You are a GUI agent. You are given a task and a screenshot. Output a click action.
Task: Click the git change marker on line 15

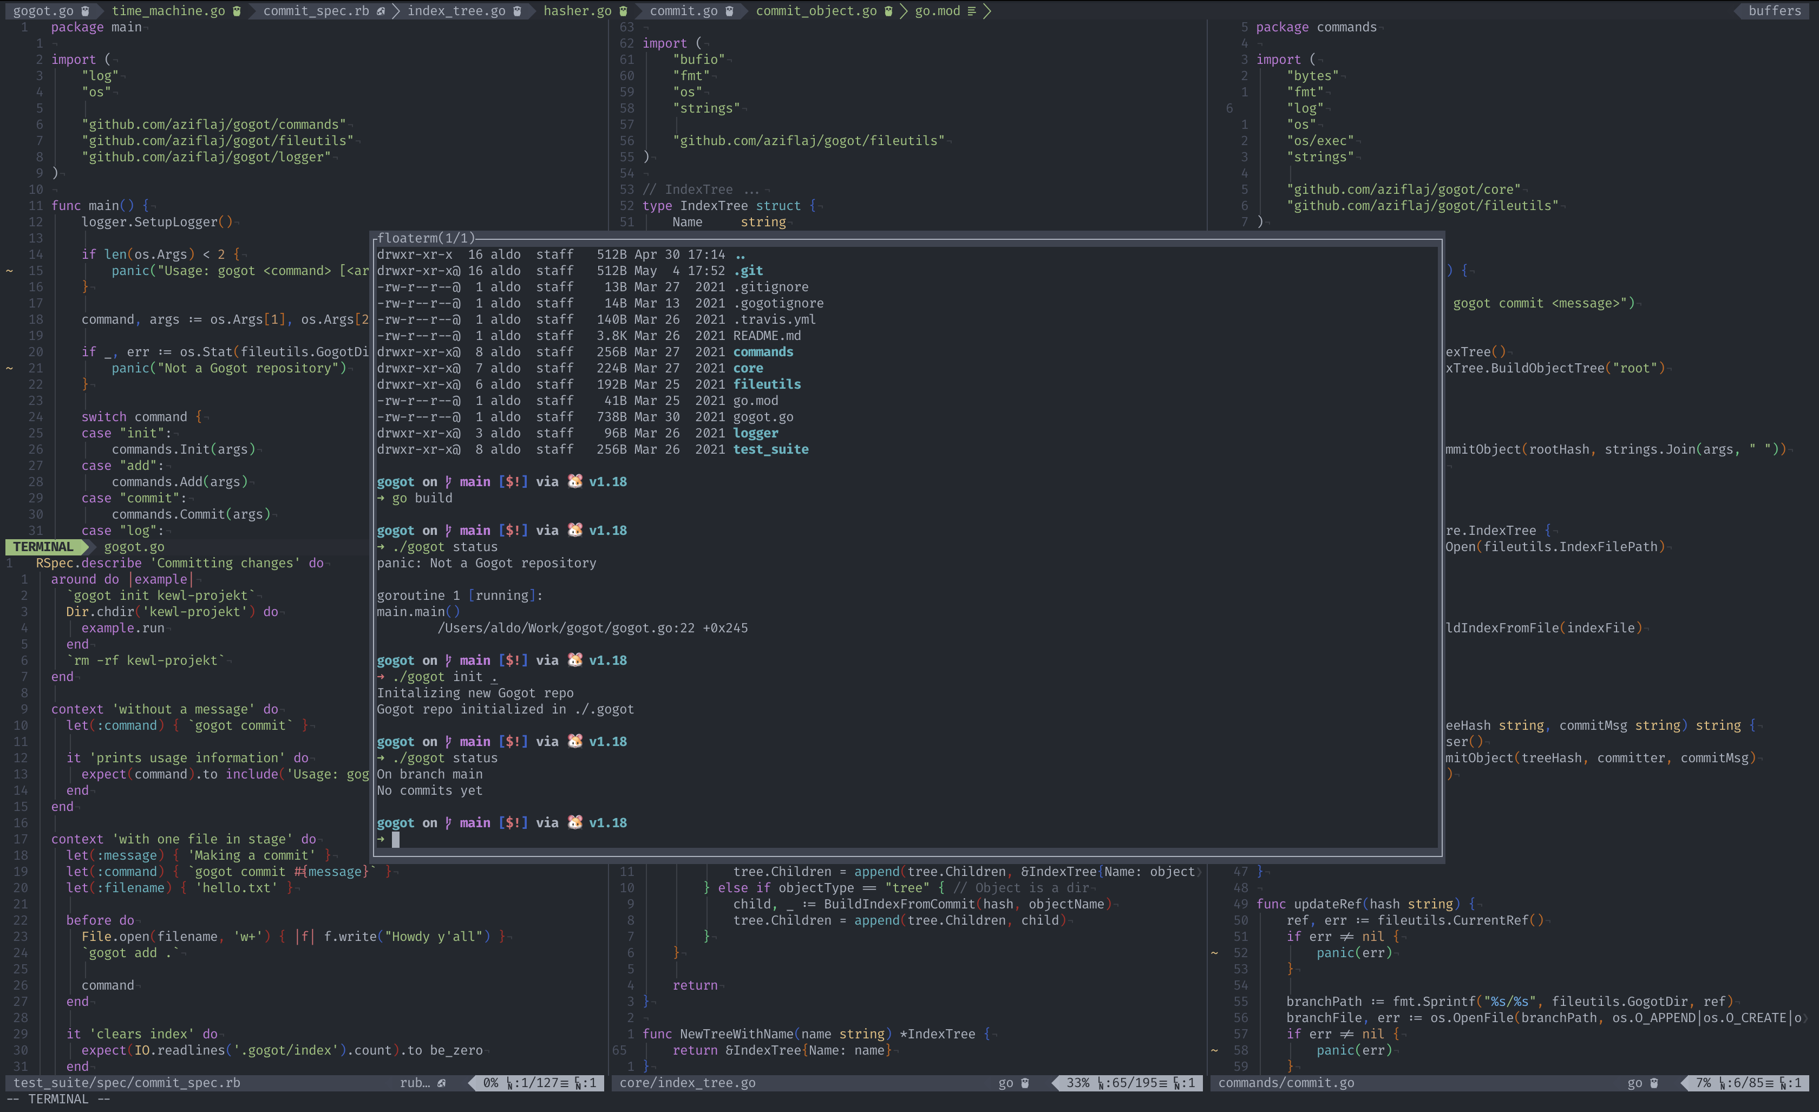[x=10, y=271]
